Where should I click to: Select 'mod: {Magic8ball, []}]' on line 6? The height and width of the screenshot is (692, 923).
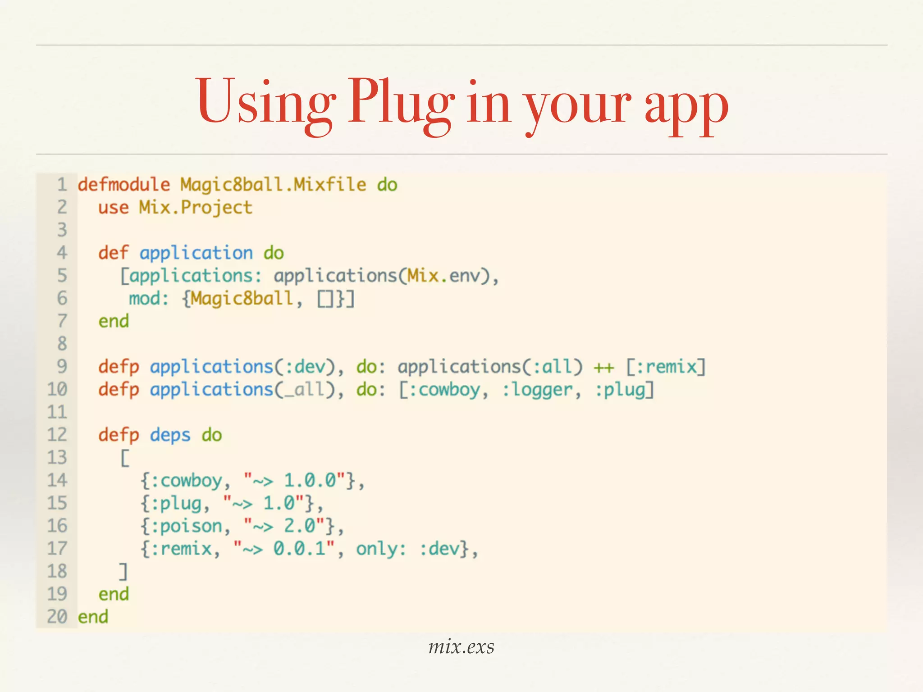coord(242,299)
